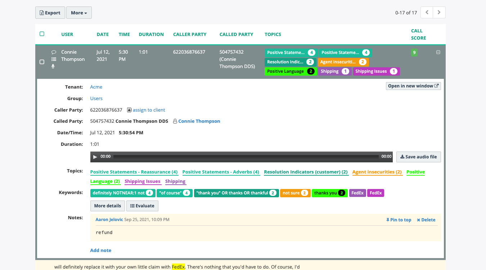Click the second FedEx keyword tag
This screenshot has width=486, height=270.
(x=376, y=193)
